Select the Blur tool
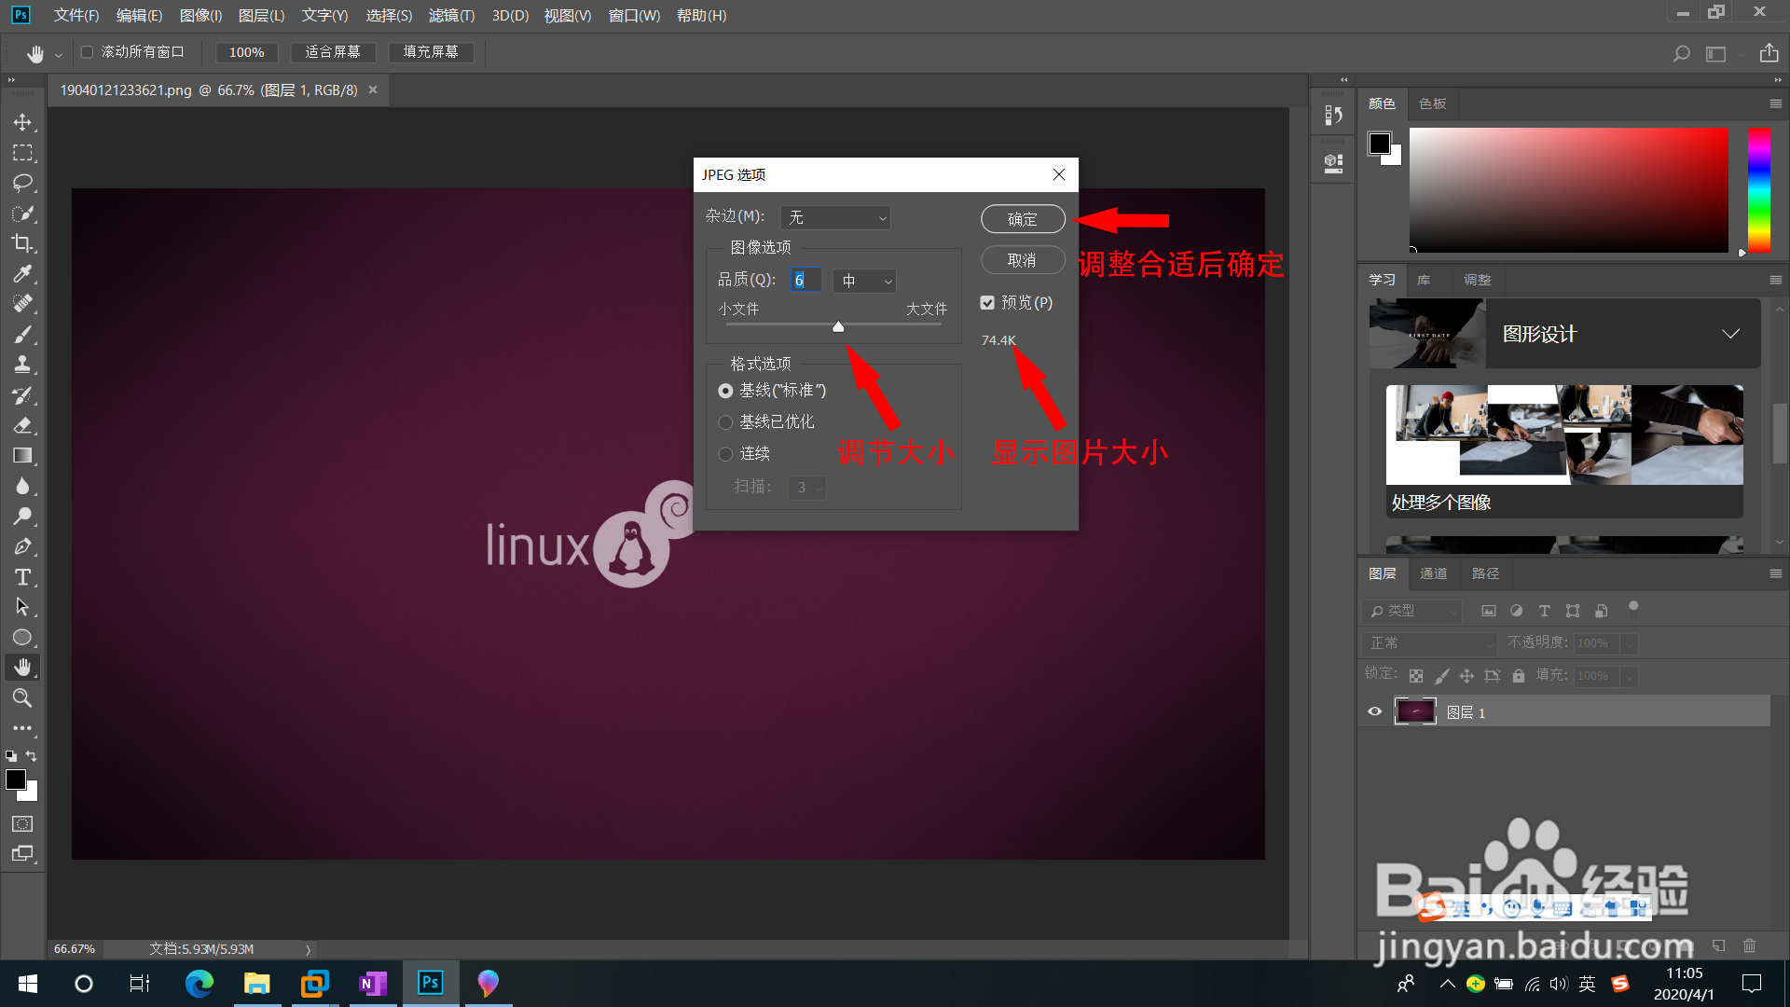 pyautogui.click(x=22, y=486)
